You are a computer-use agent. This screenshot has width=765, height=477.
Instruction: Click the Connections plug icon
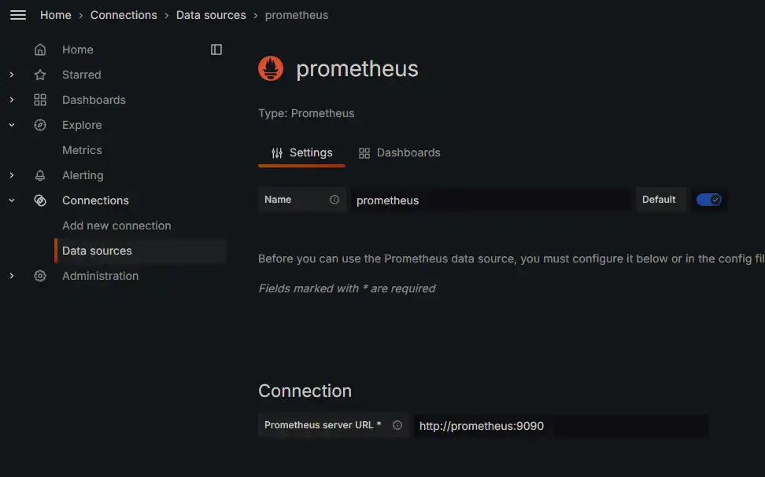[40, 200]
